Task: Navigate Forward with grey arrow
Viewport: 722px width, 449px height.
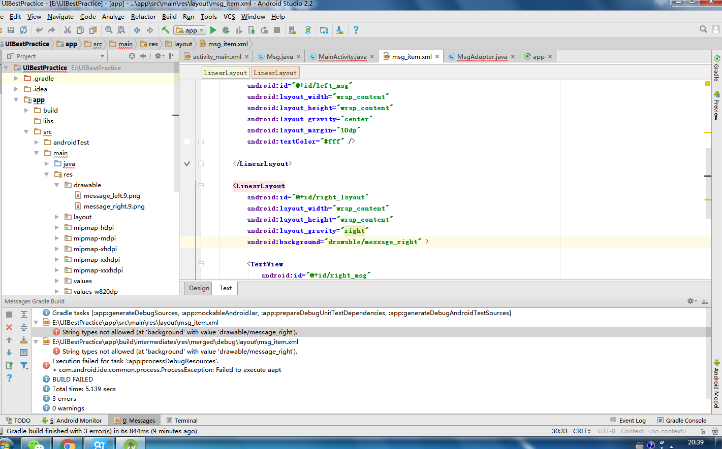Action: pos(149,30)
